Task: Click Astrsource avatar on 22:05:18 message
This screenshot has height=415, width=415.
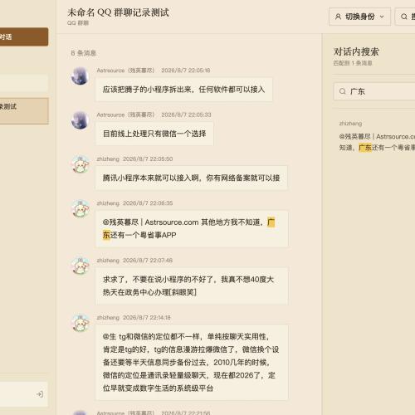Action: [80, 76]
